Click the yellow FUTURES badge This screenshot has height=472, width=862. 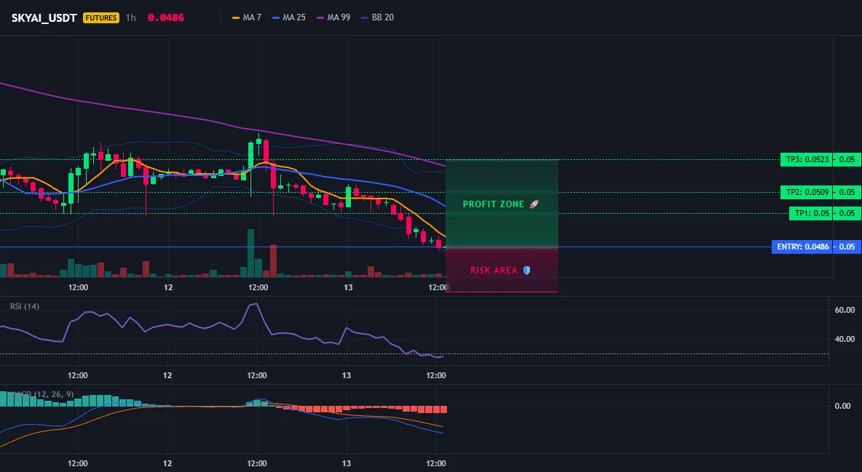(101, 17)
